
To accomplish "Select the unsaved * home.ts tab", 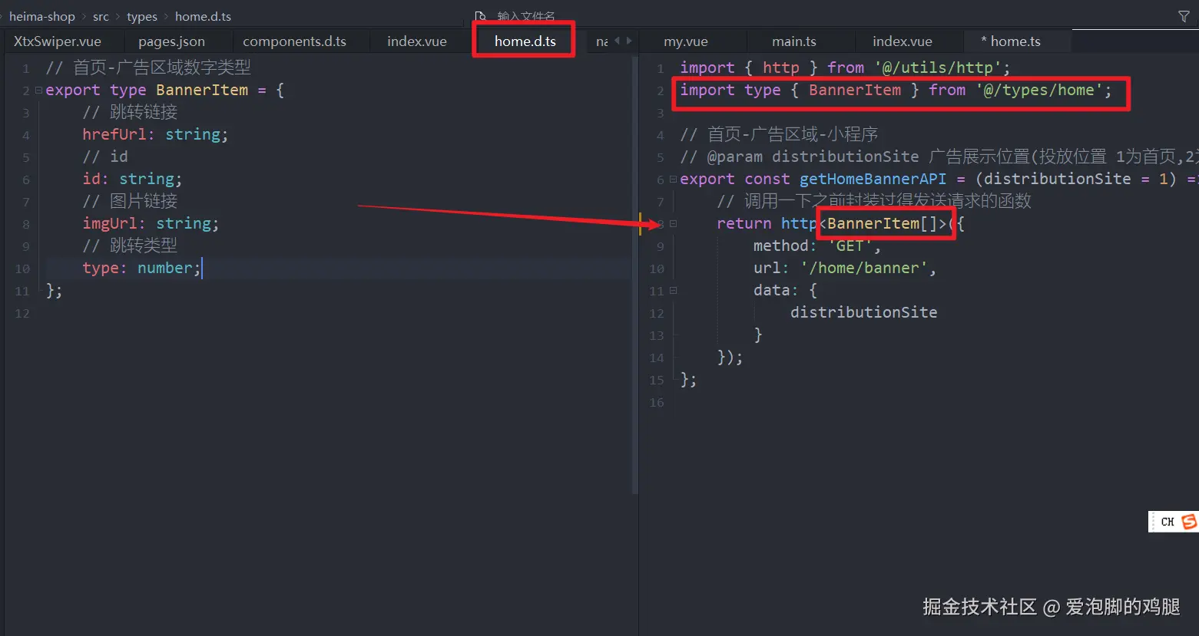I will 1011,41.
